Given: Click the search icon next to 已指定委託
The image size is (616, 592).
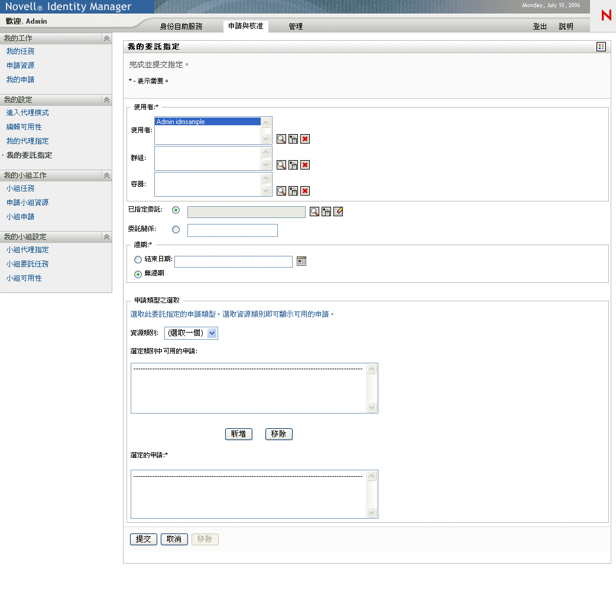Looking at the screenshot, I should click(x=315, y=212).
